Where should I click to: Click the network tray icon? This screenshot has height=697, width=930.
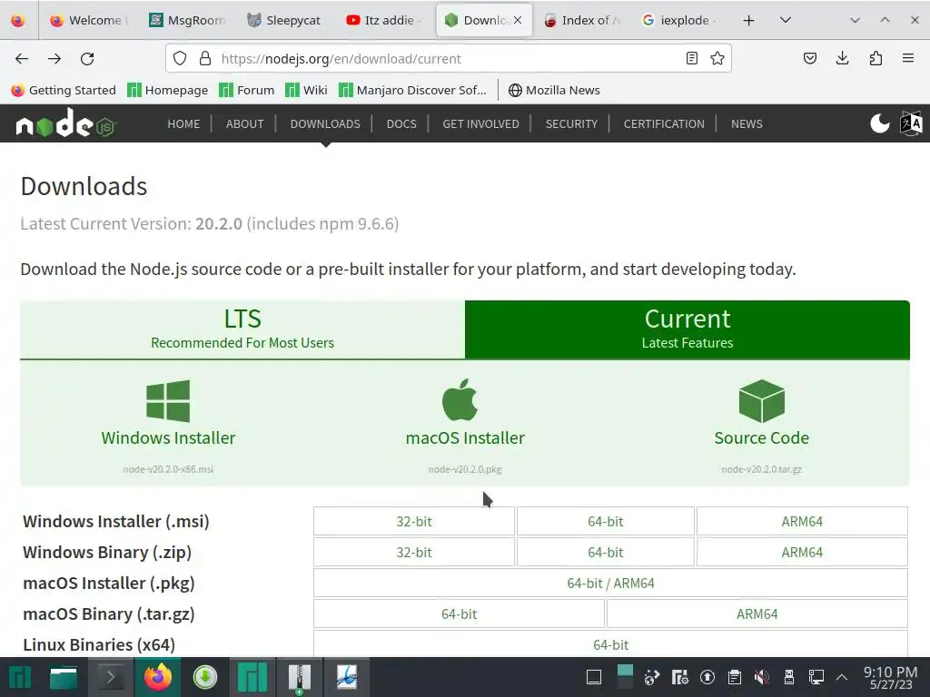(816, 677)
